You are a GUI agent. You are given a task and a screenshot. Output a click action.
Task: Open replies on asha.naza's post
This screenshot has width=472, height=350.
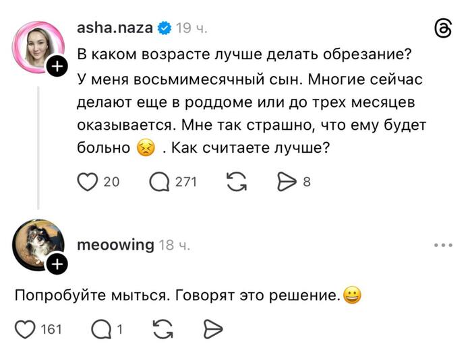pos(160,182)
